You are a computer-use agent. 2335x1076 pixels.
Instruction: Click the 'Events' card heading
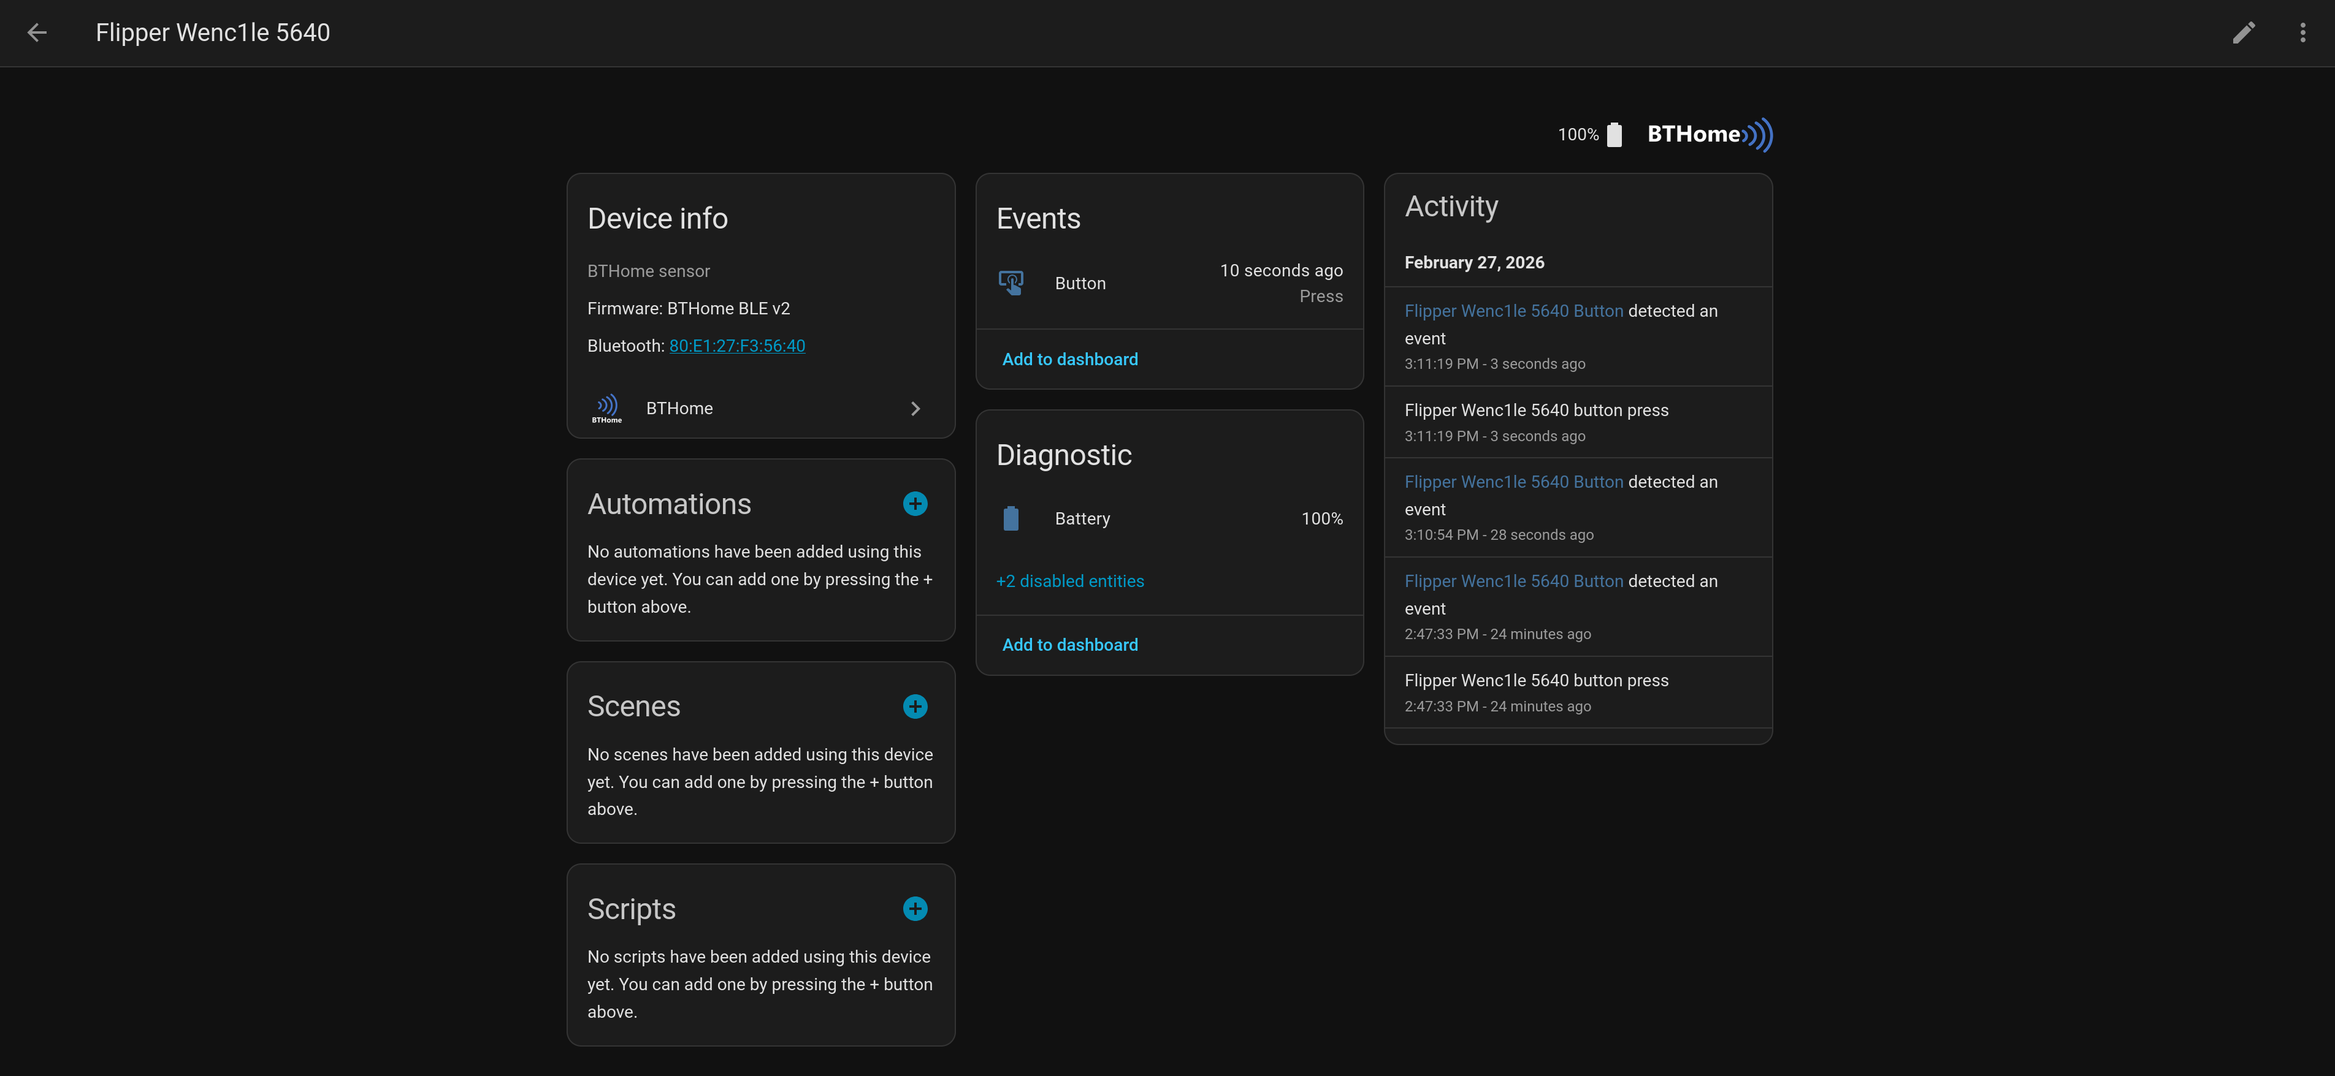coord(1038,218)
